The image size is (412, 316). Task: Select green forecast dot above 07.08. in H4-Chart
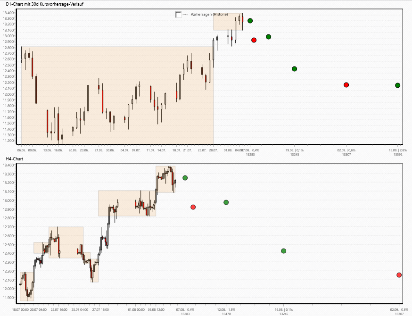tap(185, 178)
